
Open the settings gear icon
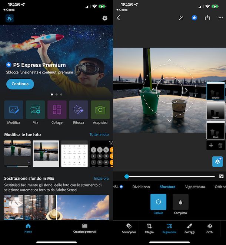click(x=104, y=18)
